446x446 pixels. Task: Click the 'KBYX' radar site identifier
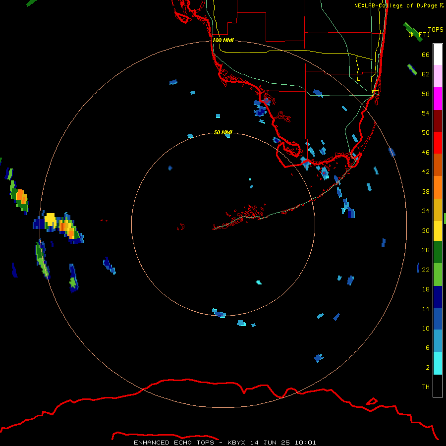point(236,443)
